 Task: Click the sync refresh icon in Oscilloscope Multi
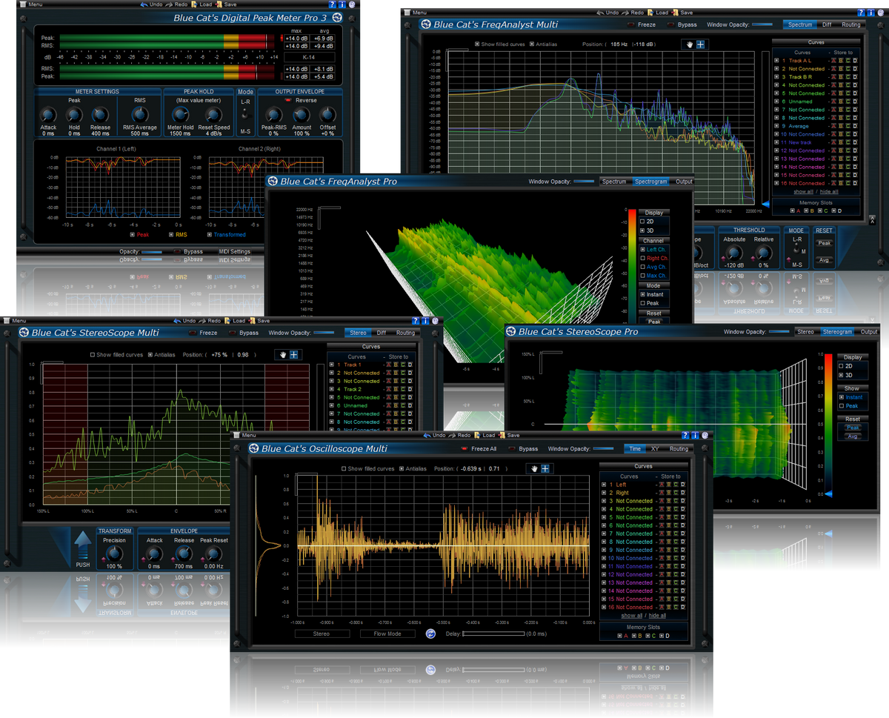[431, 634]
